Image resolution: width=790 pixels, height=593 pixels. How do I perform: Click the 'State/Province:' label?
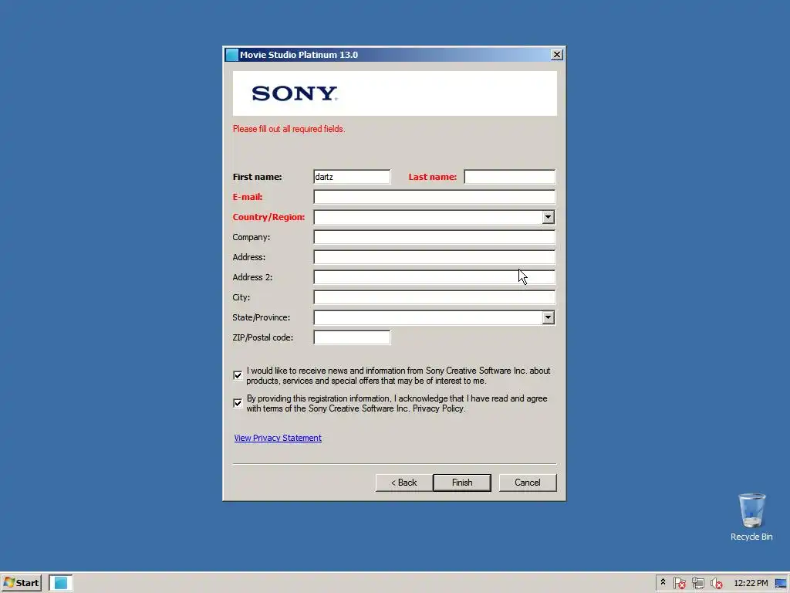point(261,317)
